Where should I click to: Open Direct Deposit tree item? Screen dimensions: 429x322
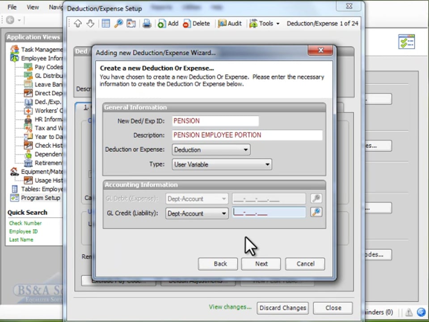43,93
